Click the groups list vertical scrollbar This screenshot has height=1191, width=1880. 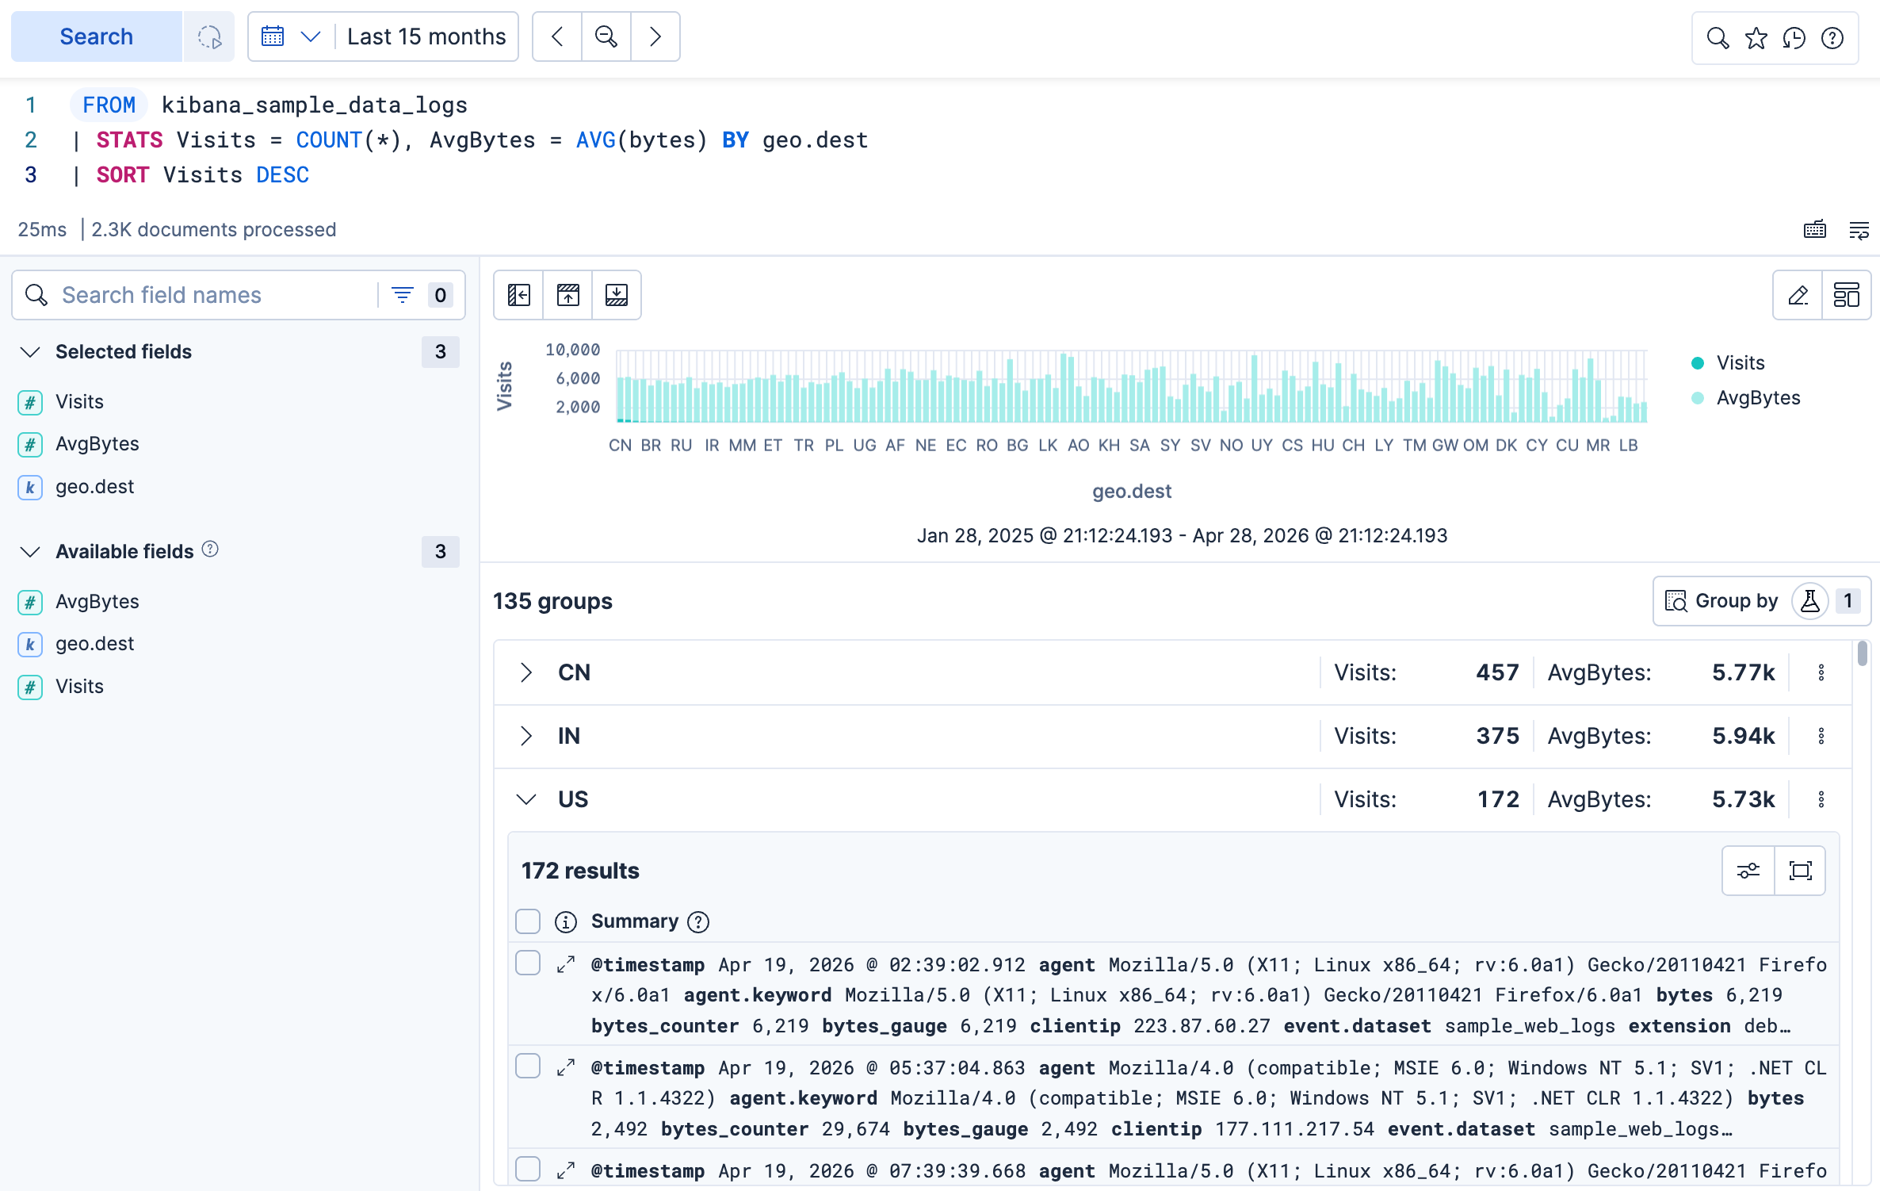tap(1862, 654)
